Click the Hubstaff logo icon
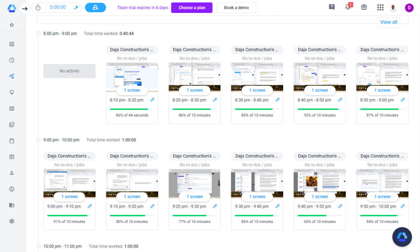 pyautogui.click(x=12, y=8)
